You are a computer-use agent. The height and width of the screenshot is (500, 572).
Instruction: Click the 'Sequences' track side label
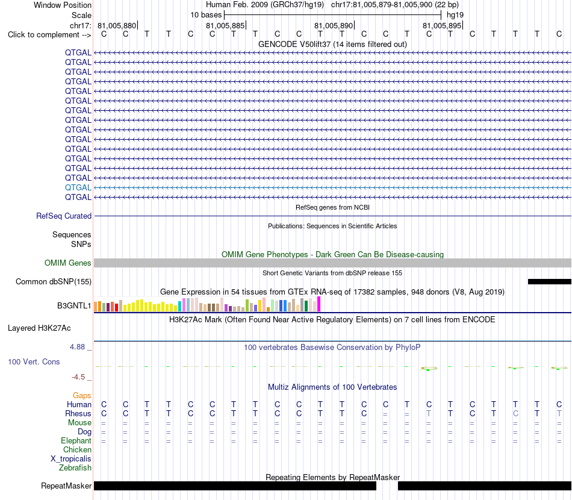72,235
